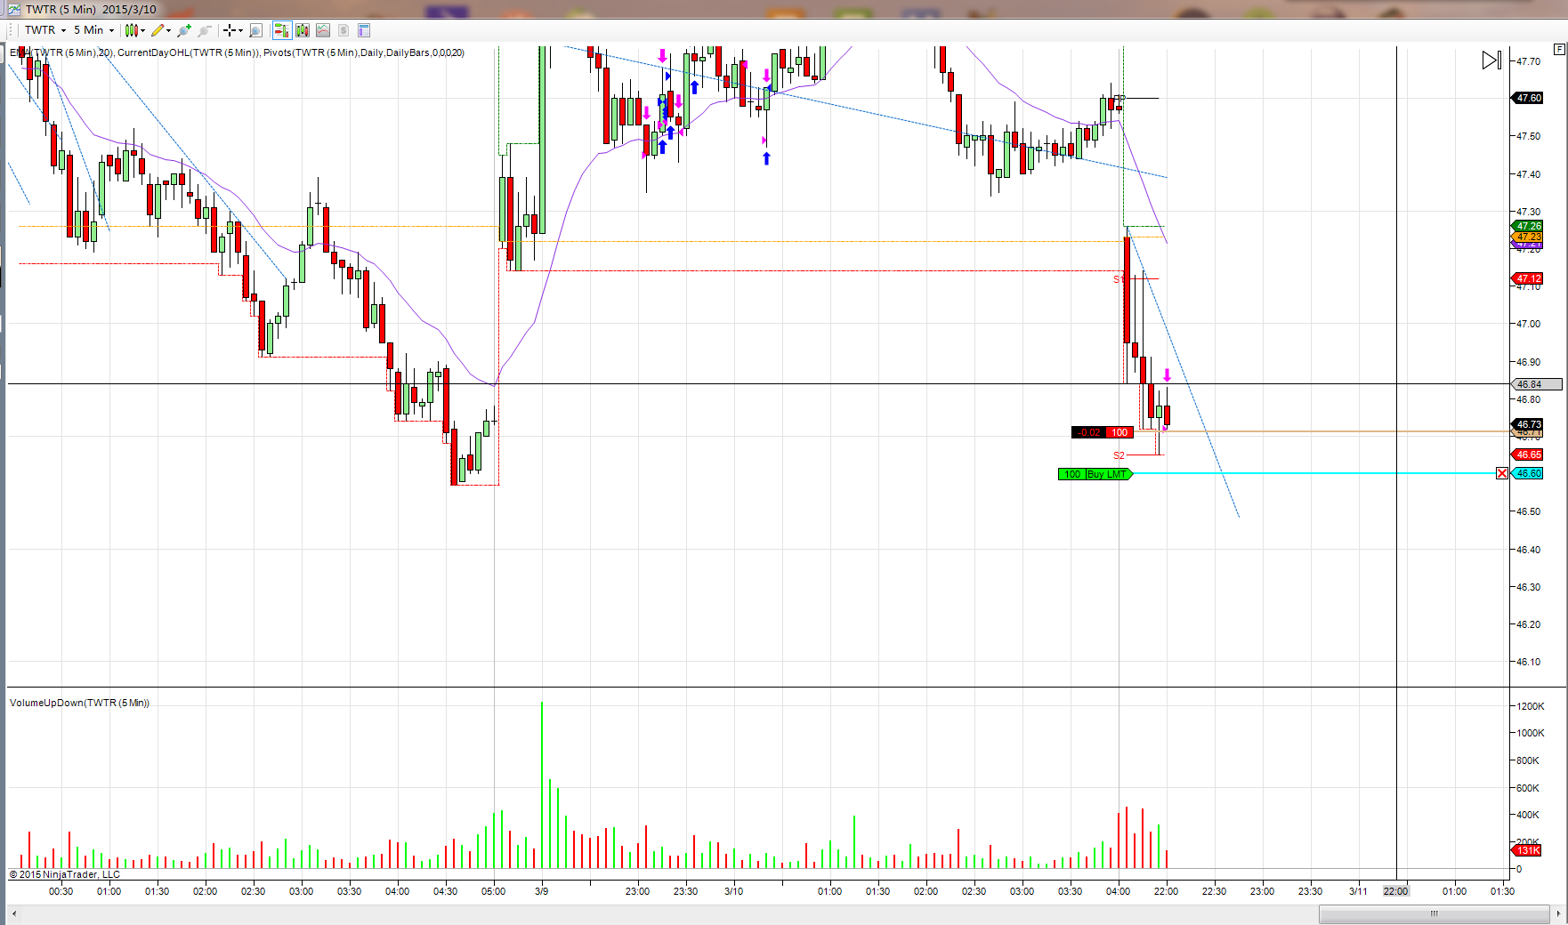Click the 400K volume axis label
Viewport: 1568px width, 925px height.
(x=1529, y=815)
